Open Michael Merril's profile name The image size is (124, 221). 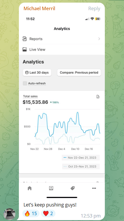[x=39, y=8]
